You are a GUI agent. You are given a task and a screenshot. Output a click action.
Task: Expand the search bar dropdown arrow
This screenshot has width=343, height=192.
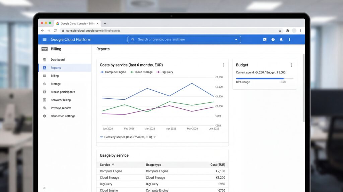[x=236, y=40]
